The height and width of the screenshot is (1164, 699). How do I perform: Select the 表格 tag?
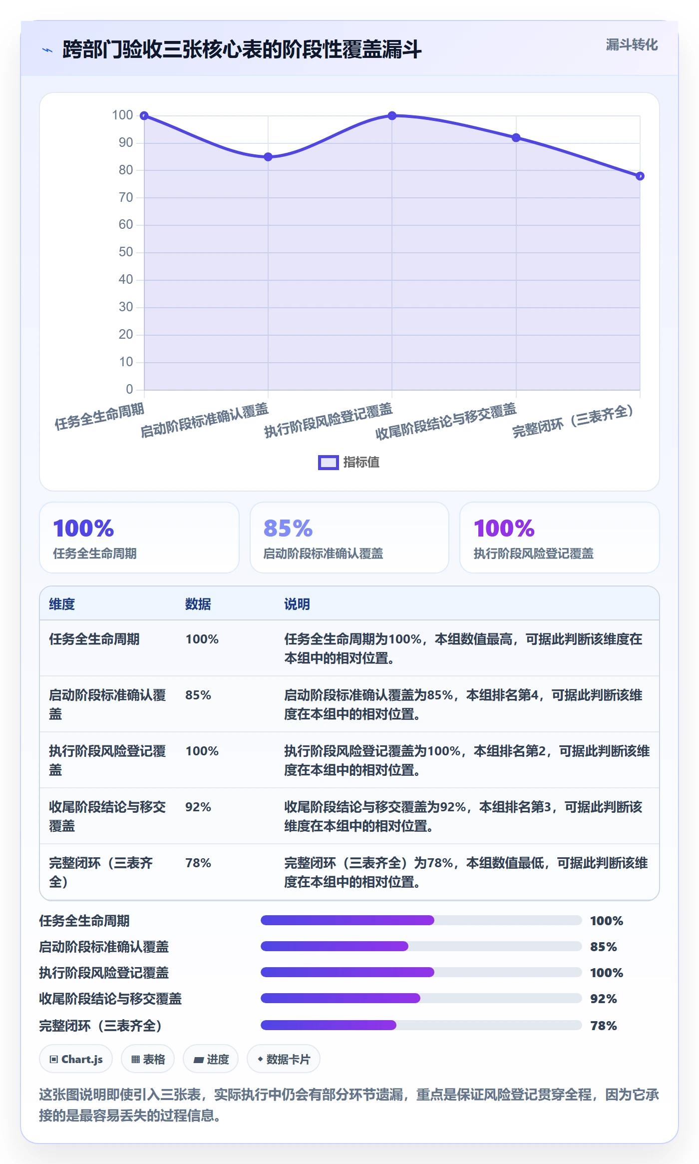pyautogui.click(x=148, y=1059)
